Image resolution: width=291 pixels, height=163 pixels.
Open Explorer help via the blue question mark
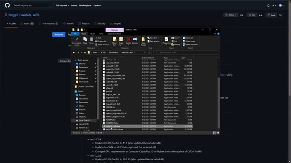click(x=218, y=34)
